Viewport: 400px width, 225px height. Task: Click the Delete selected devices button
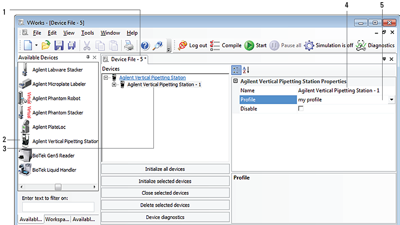pos(165,205)
